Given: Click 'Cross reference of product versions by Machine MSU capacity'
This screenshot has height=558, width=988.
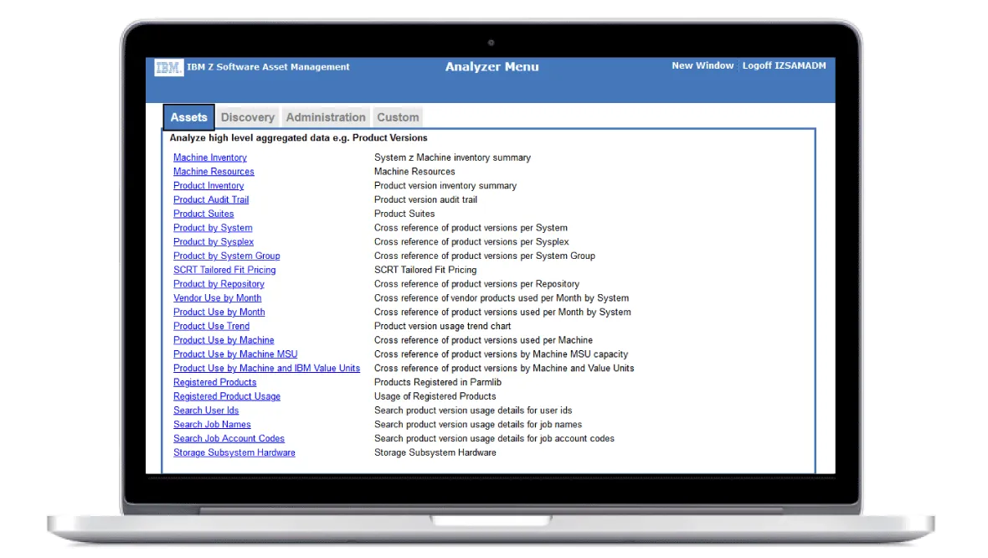Looking at the screenshot, I should pos(501,354).
